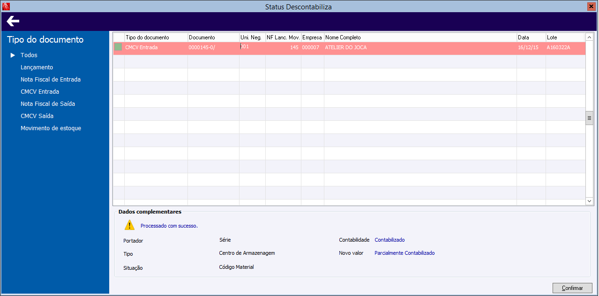Image resolution: width=599 pixels, height=296 pixels.
Task: Select the Todos document type
Action: pyautogui.click(x=29, y=55)
